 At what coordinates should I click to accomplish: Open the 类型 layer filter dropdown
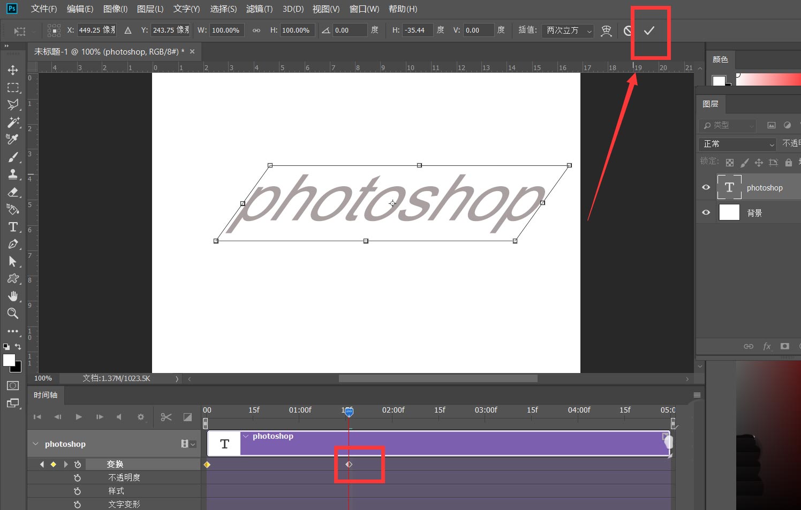pos(727,125)
